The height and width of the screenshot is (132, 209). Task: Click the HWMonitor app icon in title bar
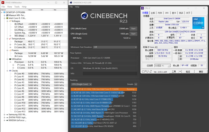click(3, 3)
